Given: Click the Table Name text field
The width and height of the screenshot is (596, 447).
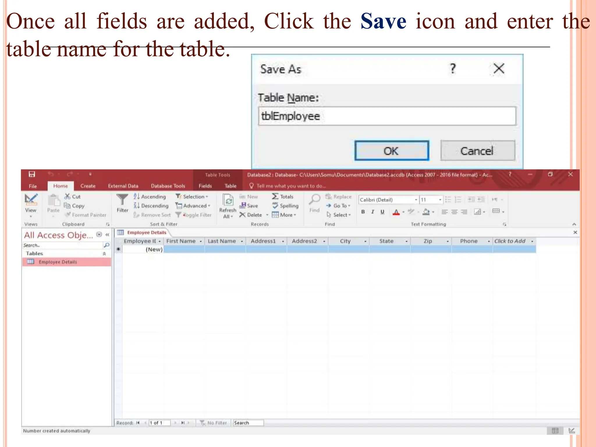Looking at the screenshot, I should coord(387,116).
